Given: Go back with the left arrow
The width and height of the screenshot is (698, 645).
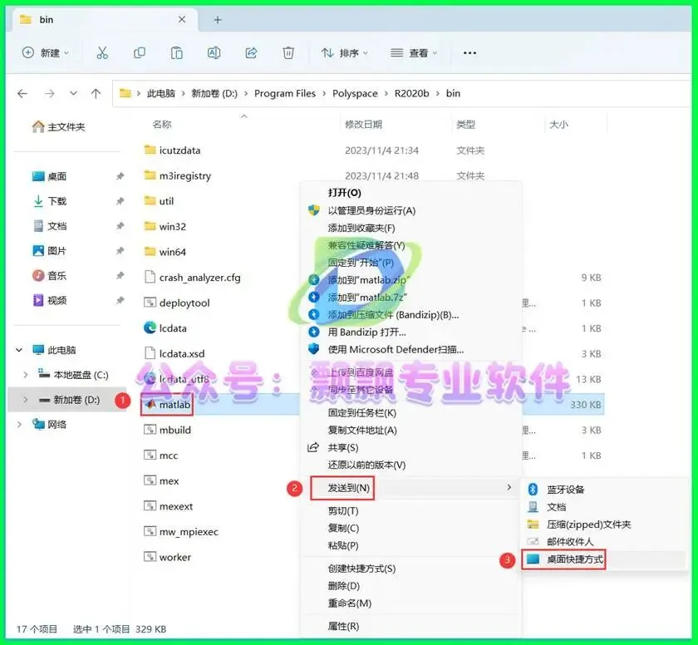Looking at the screenshot, I should tap(22, 93).
